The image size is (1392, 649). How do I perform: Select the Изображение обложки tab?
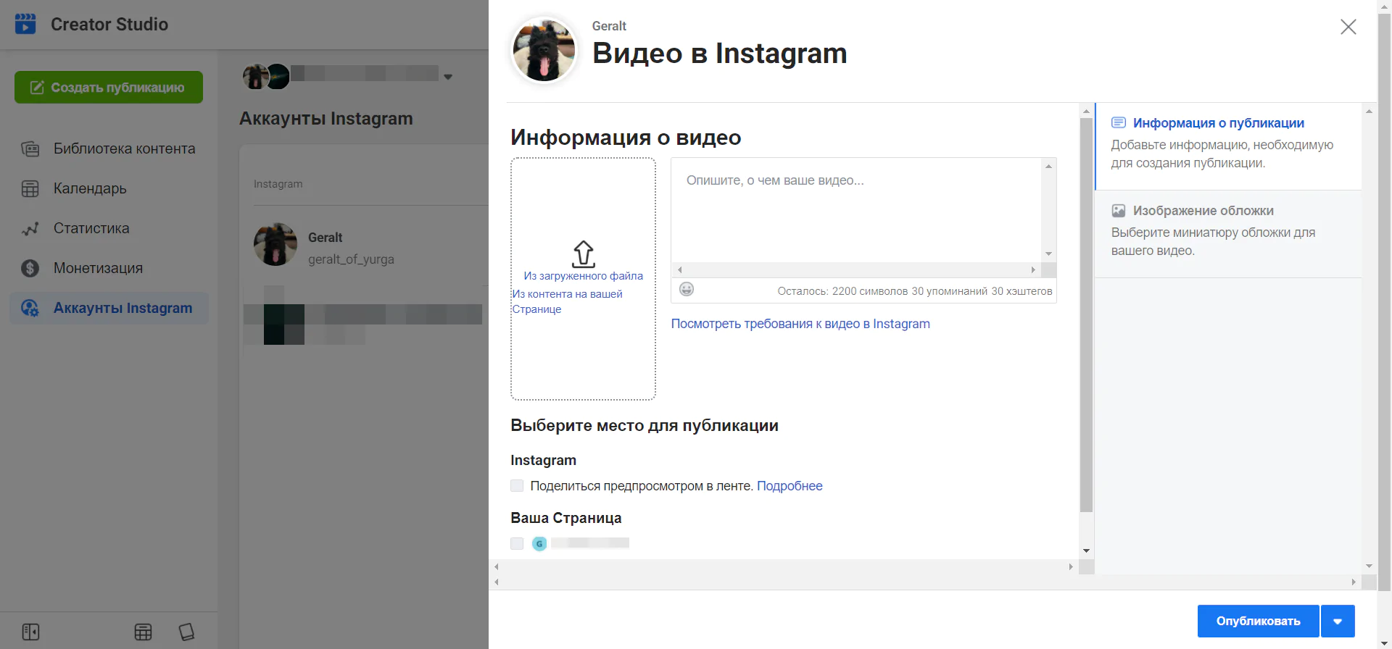point(1203,211)
